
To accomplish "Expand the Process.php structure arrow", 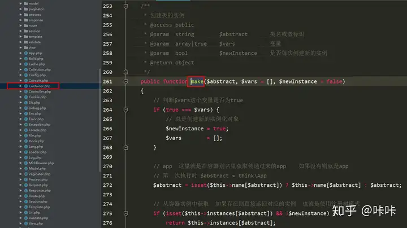I will 20,179.
